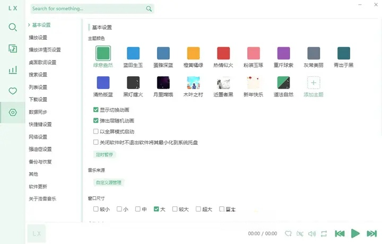382x244 pixels.
Task: Select the 粉装玉琢 pink theme swatch
Action: click(x=254, y=54)
